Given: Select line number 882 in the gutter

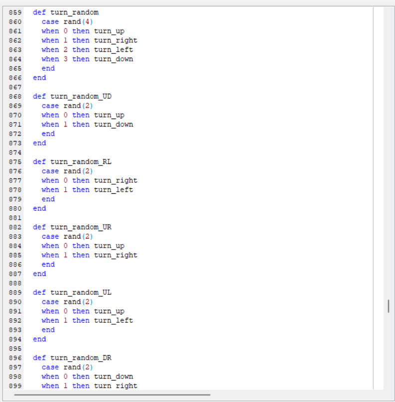Looking at the screenshot, I should 15,227.
